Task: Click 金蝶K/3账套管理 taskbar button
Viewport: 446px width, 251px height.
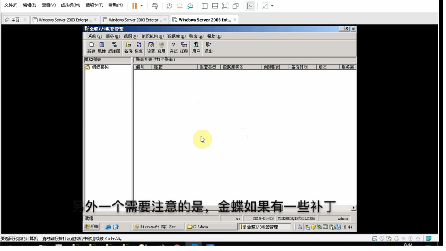Action: [265, 227]
